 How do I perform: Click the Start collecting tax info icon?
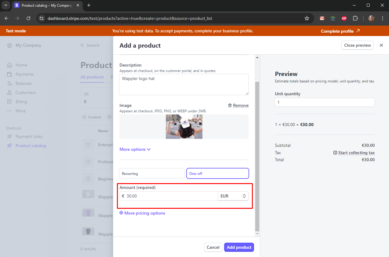click(335, 153)
